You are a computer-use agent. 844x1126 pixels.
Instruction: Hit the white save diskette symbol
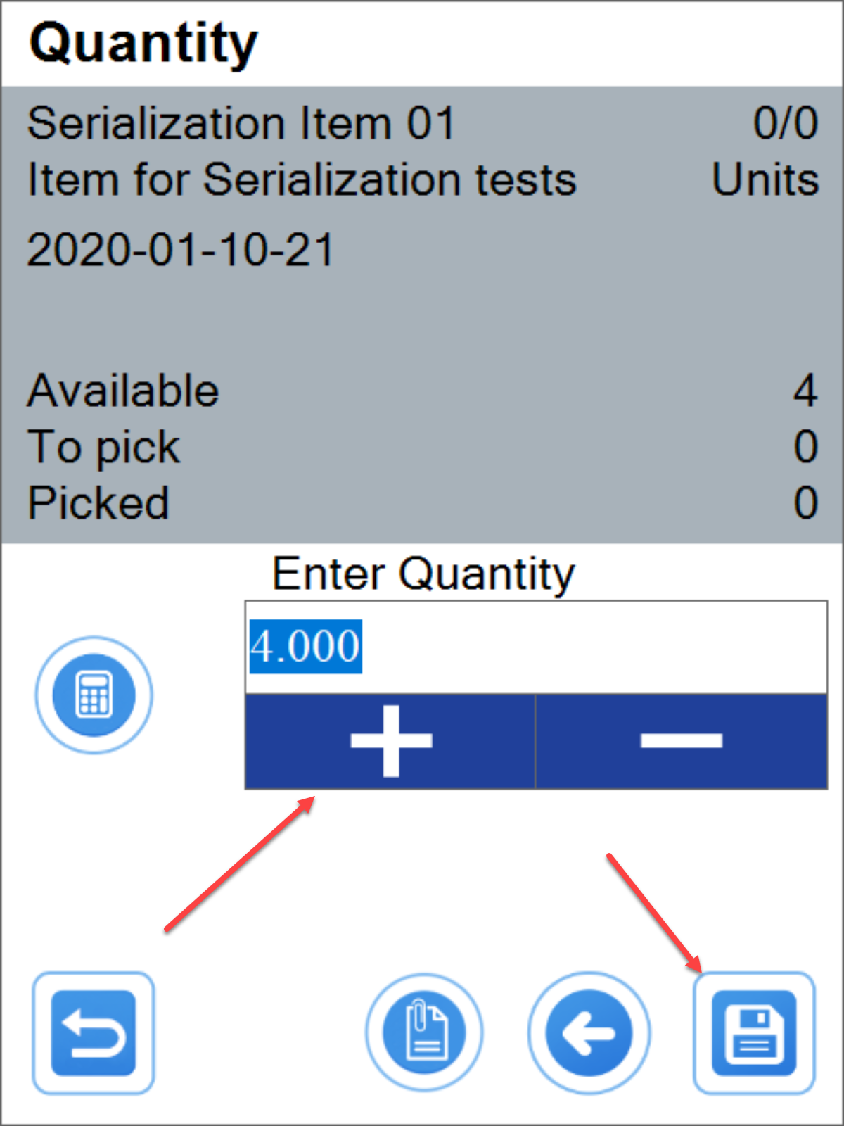754,1032
